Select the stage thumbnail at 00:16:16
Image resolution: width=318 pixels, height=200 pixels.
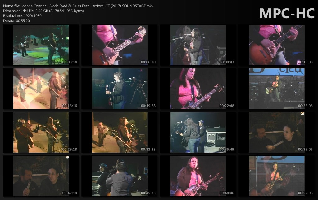(x=41, y=89)
